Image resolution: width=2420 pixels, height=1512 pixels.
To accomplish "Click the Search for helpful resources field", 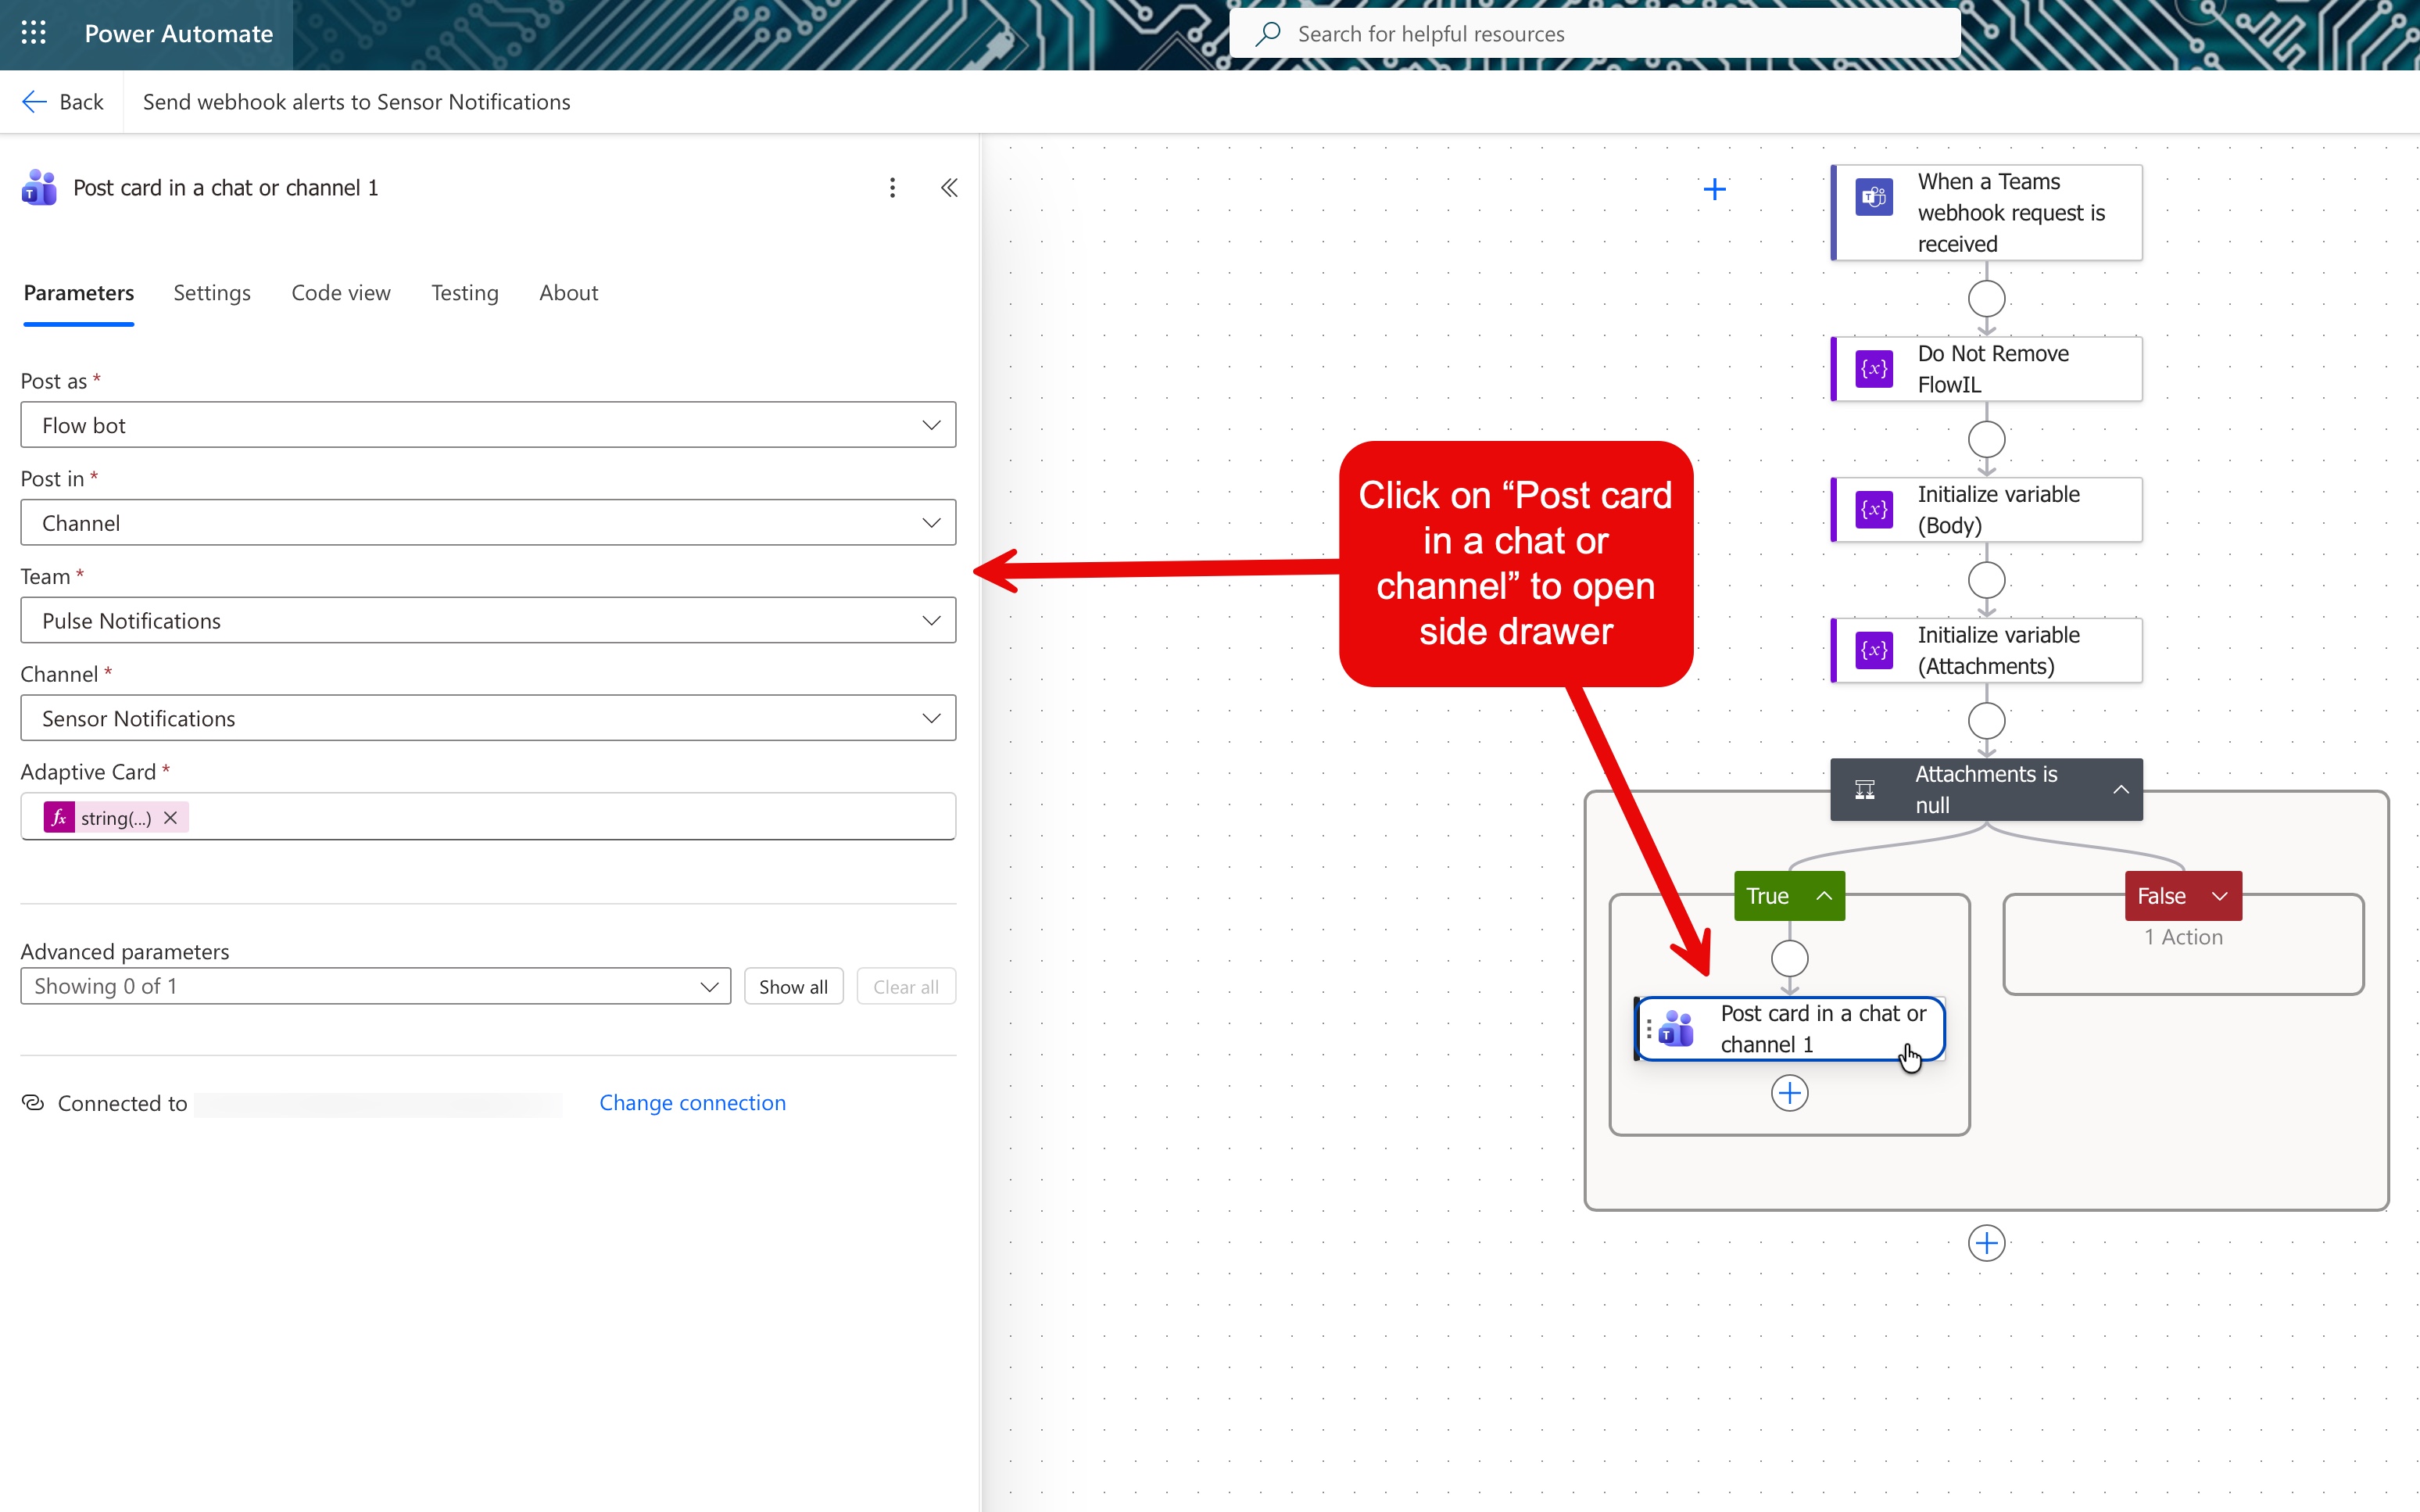I will [1595, 34].
